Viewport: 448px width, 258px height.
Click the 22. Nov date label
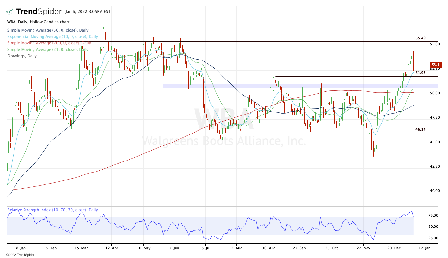[x=363, y=248]
